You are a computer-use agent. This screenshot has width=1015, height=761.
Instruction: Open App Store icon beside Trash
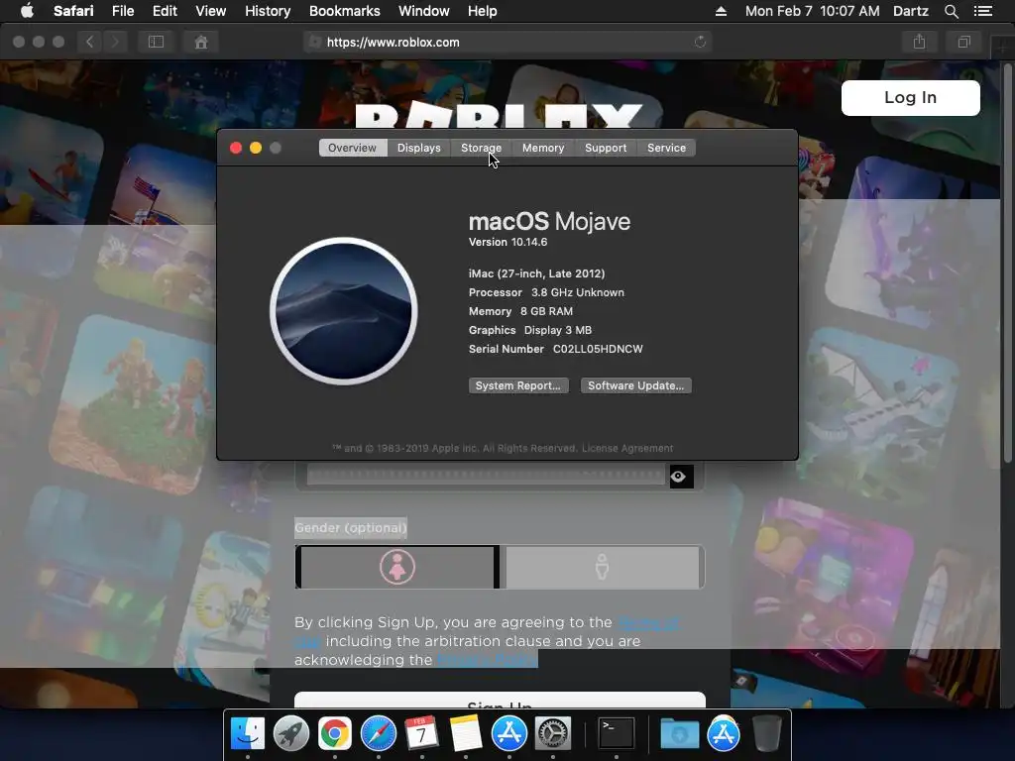pos(723,733)
